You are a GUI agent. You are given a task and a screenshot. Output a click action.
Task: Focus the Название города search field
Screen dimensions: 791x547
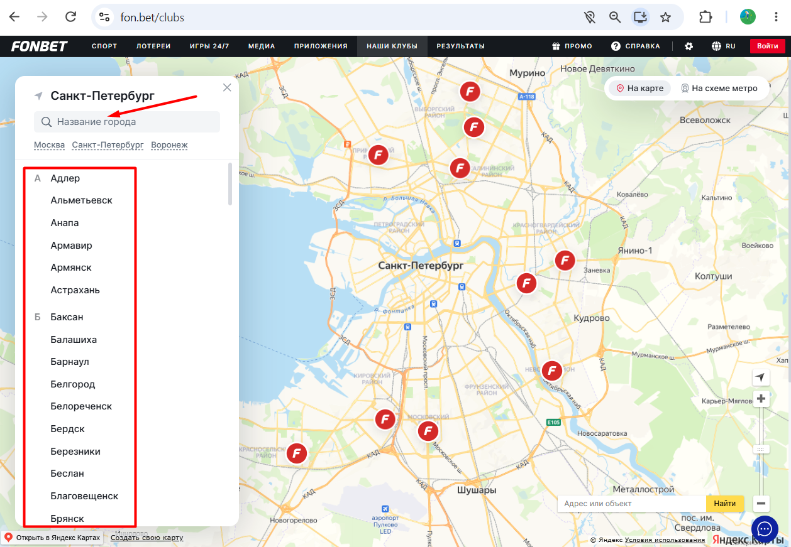coord(127,122)
